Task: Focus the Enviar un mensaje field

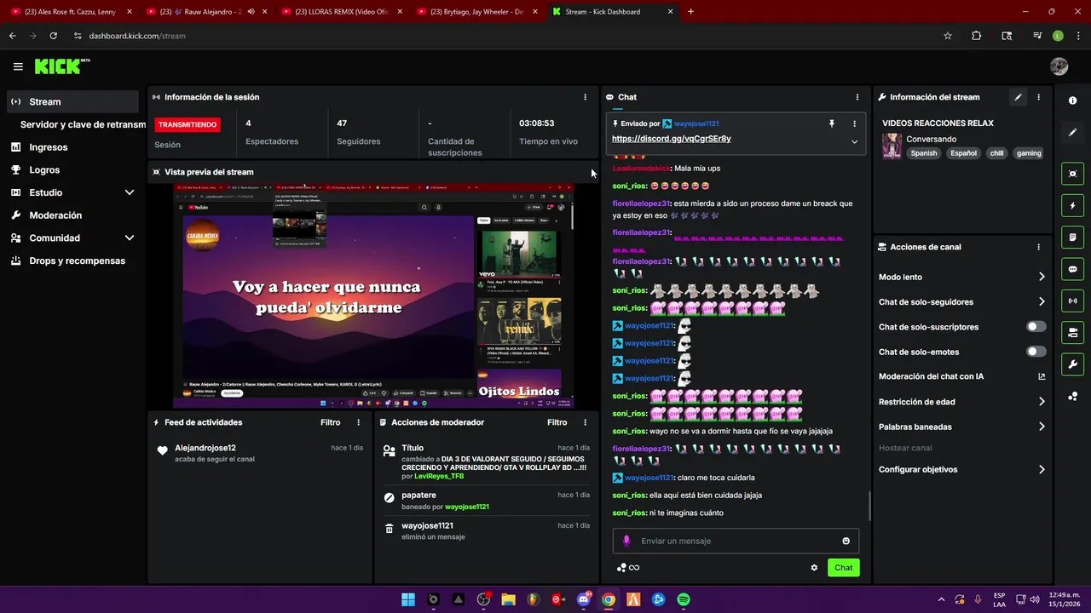Action: [x=735, y=541]
